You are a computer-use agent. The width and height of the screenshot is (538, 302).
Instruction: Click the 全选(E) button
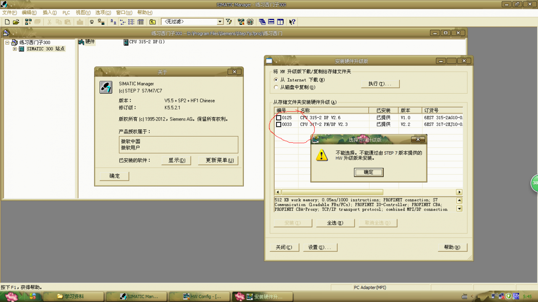[x=335, y=223]
